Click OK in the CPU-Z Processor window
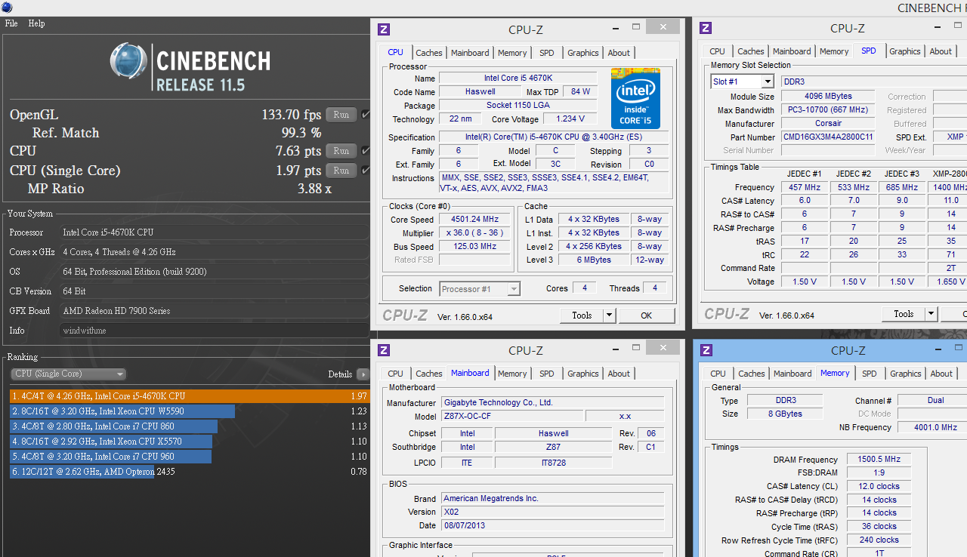This screenshot has height=557, width=967. [x=646, y=315]
